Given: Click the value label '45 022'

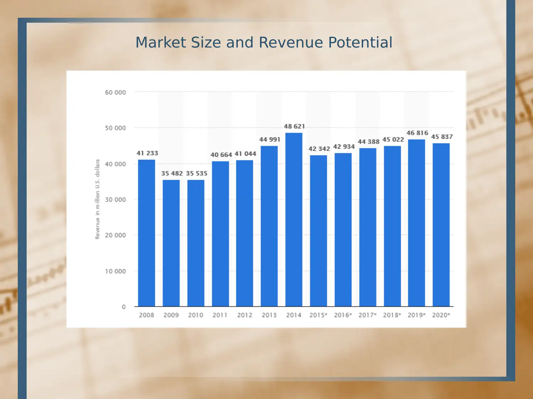Looking at the screenshot, I should tap(393, 140).
